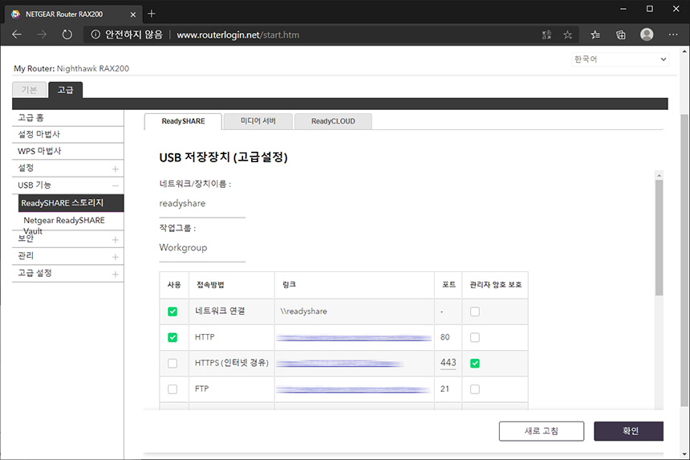
Task: Expand the 설정 menu section
Action: 116,169
